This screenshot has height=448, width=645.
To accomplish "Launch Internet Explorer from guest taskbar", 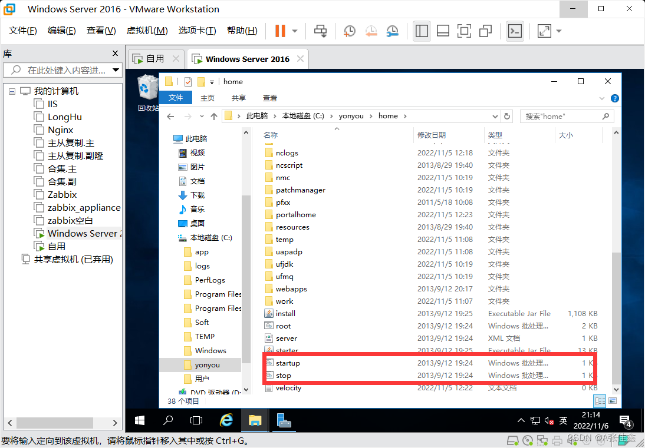I will [226, 420].
